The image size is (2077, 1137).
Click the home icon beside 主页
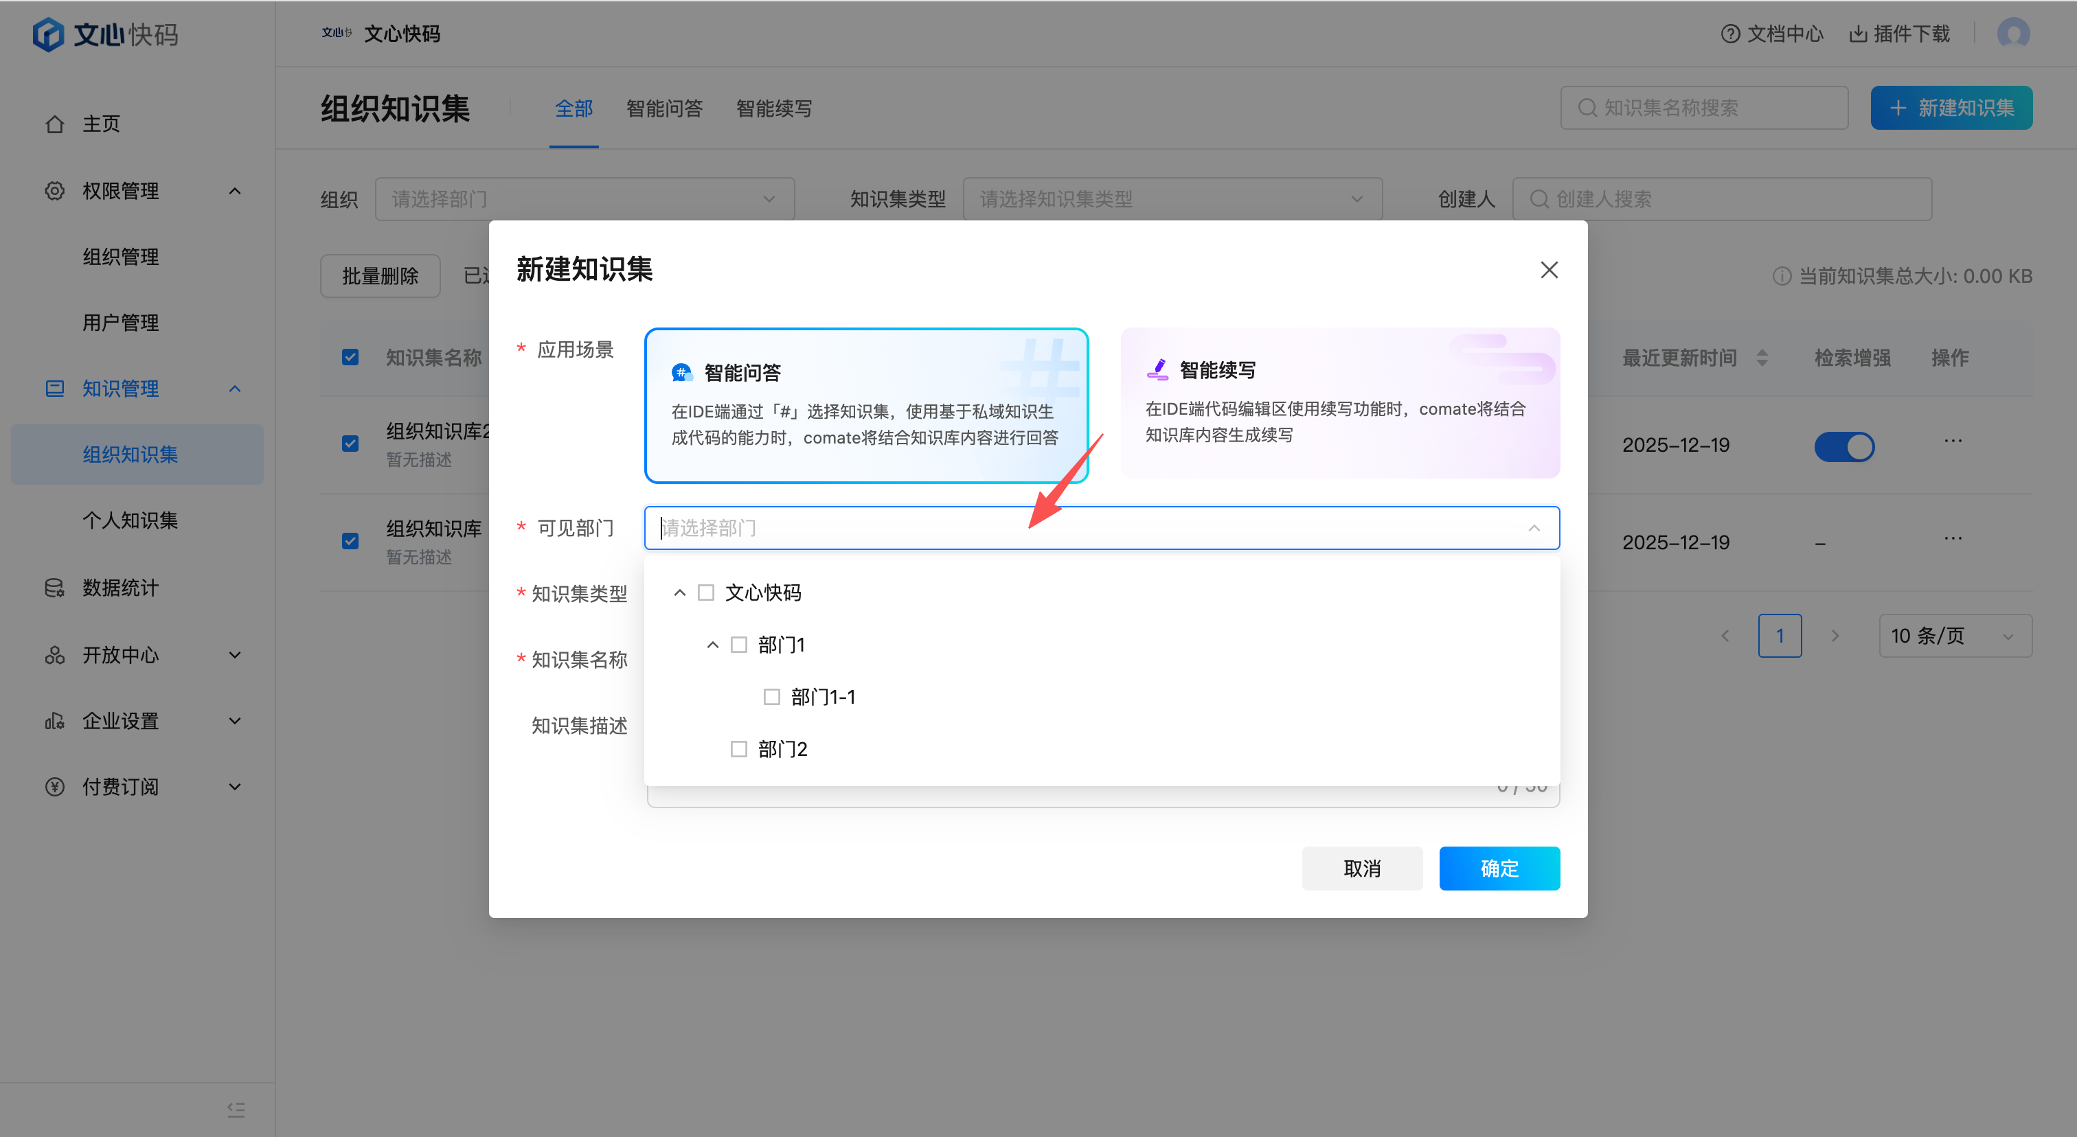tap(54, 124)
